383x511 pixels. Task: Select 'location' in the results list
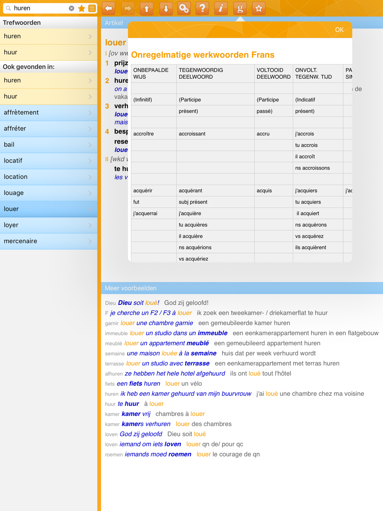(x=49, y=177)
